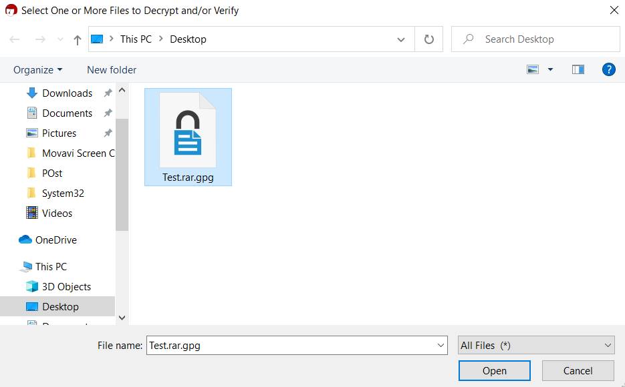Image resolution: width=625 pixels, height=387 pixels.
Task: Open the System32 folder
Action: 63,193
